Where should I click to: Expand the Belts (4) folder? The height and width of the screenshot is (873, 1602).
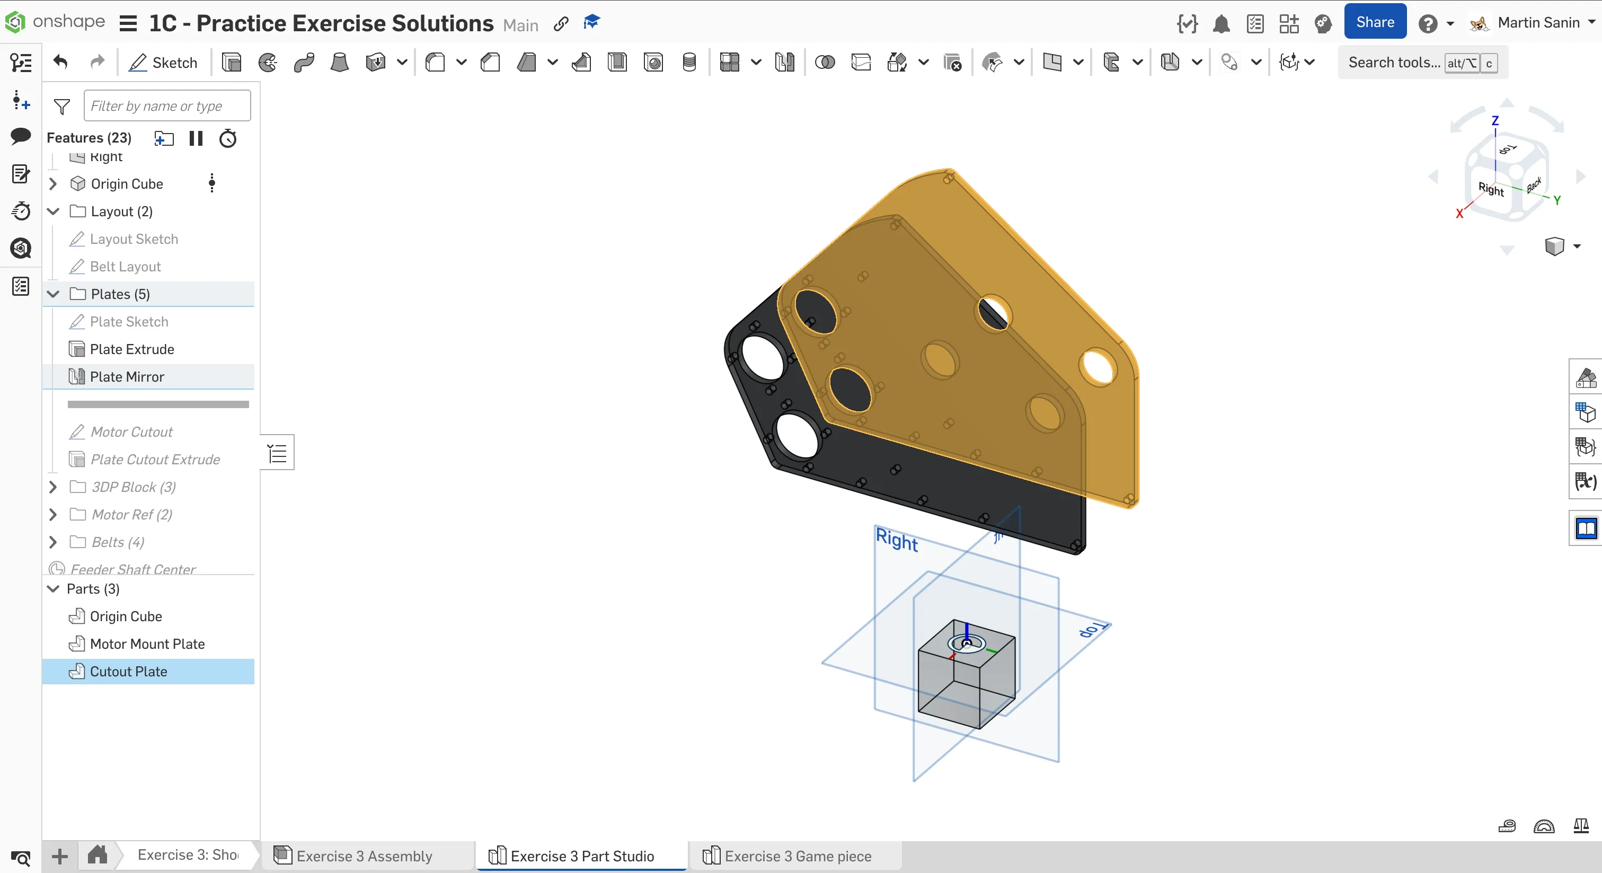point(54,542)
